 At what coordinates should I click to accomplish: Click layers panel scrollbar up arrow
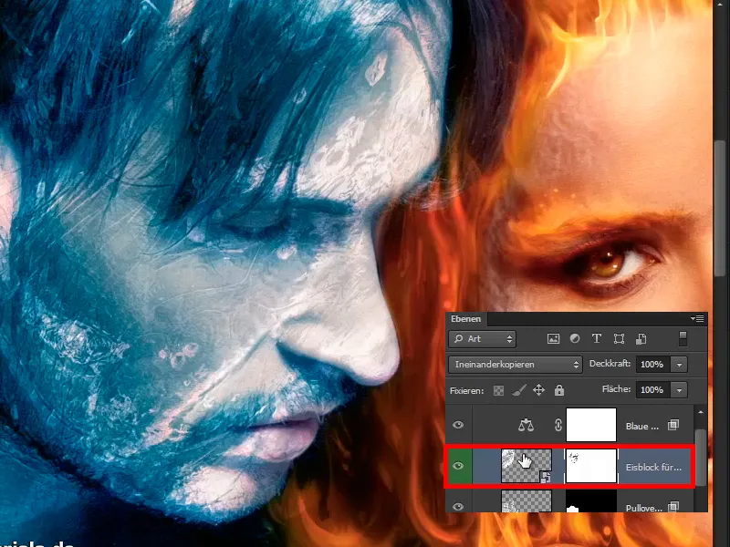700,412
